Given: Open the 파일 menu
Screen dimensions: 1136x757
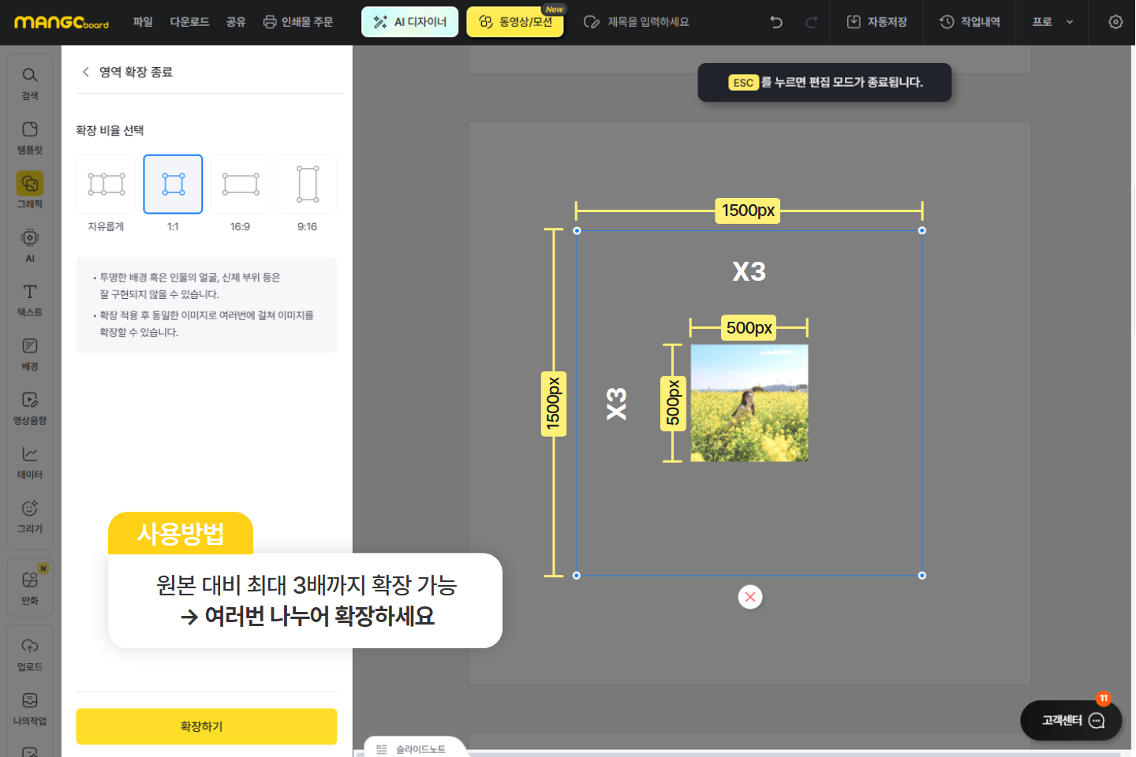Looking at the screenshot, I should pos(143,22).
